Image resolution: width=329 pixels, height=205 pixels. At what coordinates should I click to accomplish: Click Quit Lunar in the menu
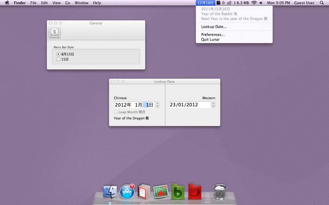(x=210, y=40)
